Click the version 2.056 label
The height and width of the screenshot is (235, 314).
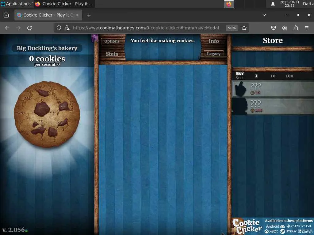[x=13, y=230]
